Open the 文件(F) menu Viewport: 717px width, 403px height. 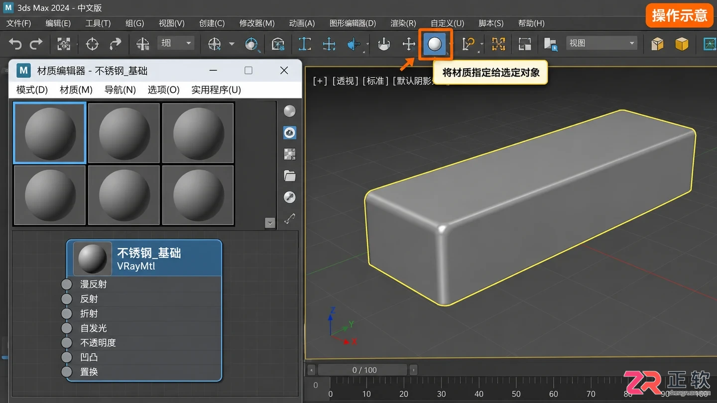[18, 23]
